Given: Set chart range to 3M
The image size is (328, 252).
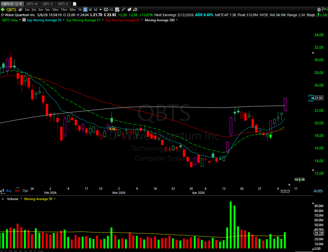Looking at the screenshot, I should click(x=20, y=251).
